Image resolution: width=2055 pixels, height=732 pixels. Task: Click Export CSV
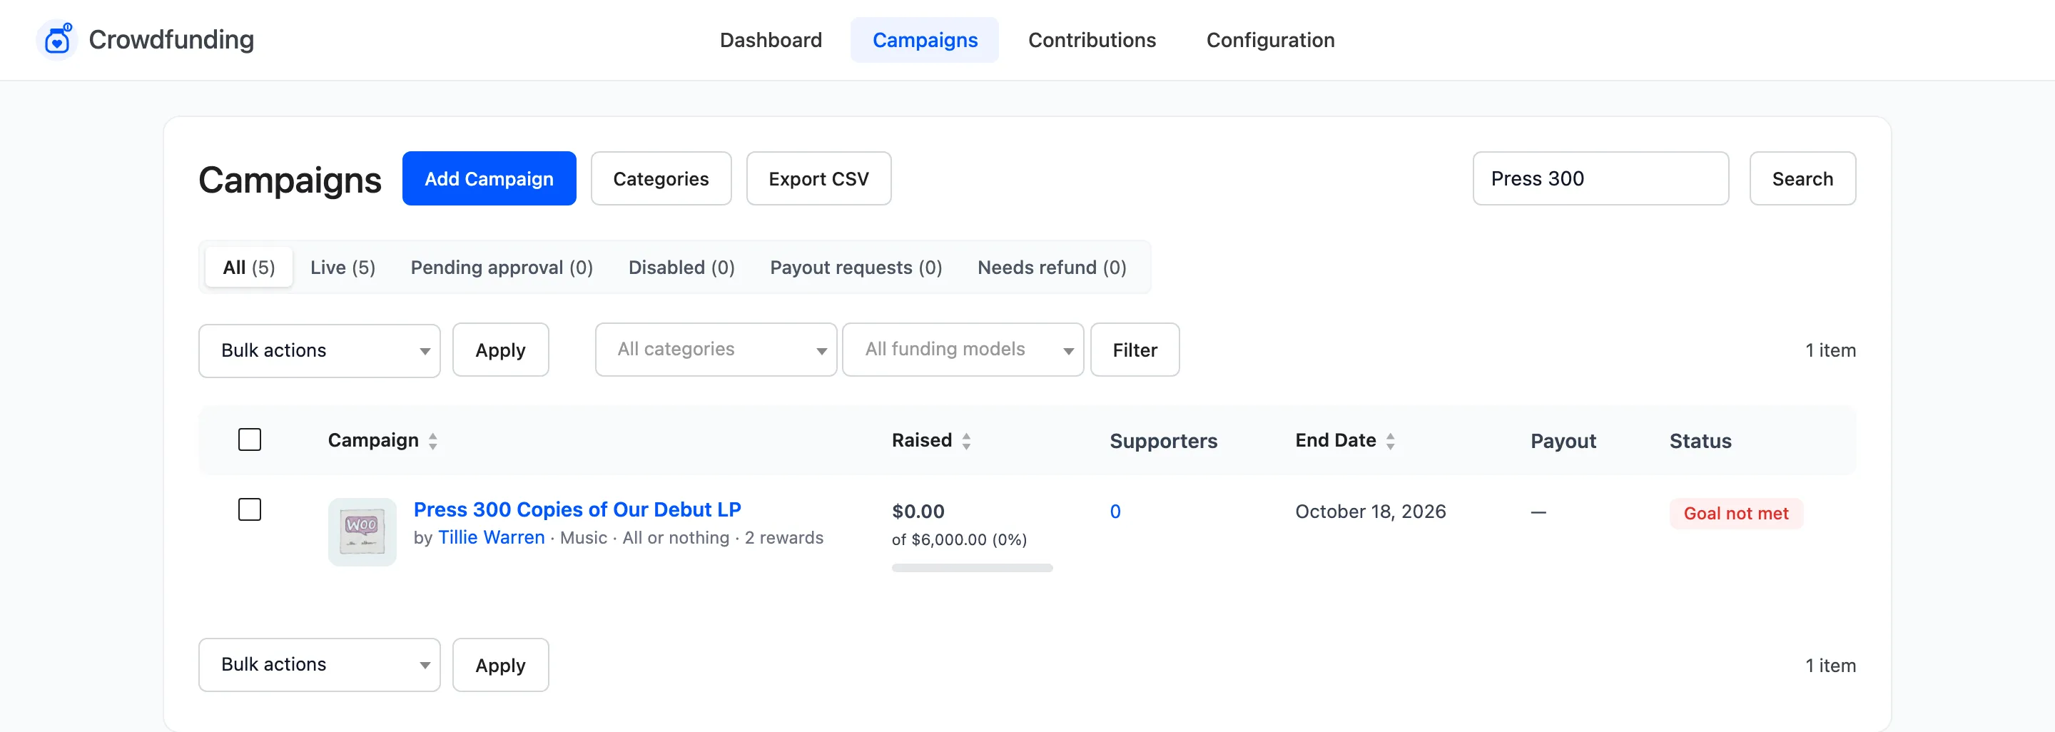(x=818, y=178)
